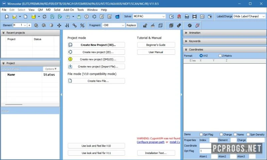Click the left panel collapse arrow
Viewport: 267px width, 160px height.
(x=61, y=95)
